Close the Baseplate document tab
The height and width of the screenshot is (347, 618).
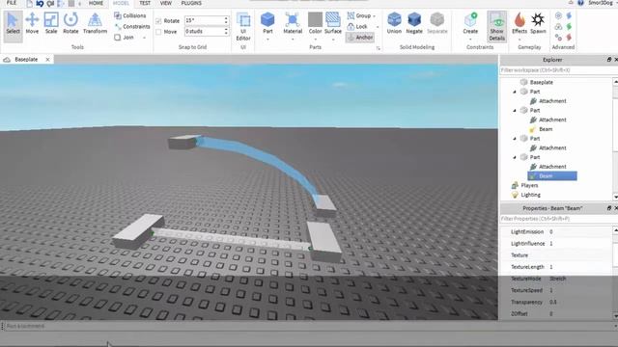click(x=47, y=60)
